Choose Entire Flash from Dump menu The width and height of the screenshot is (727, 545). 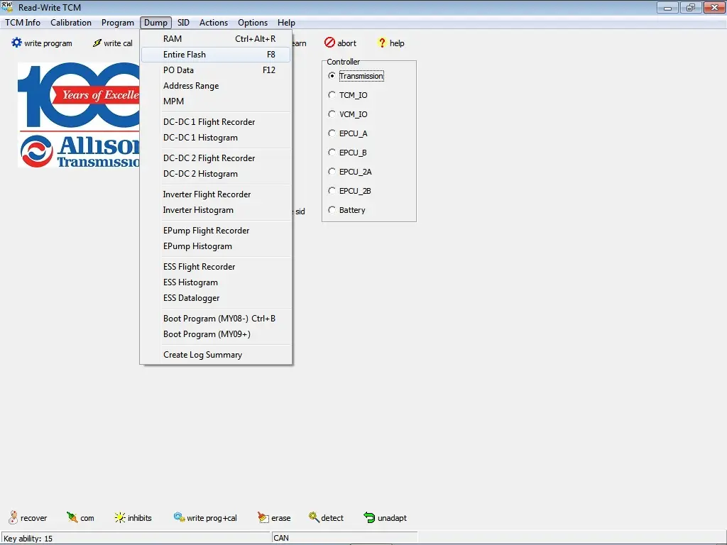(185, 55)
